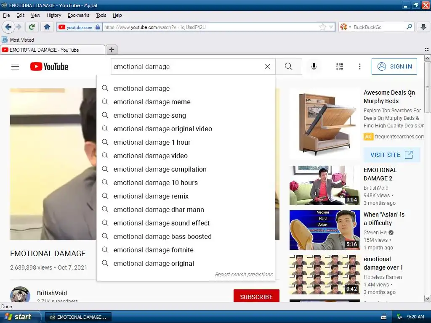Start voice search with the microphone icon
The width and height of the screenshot is (431, 323).
[x=314, y=66]
